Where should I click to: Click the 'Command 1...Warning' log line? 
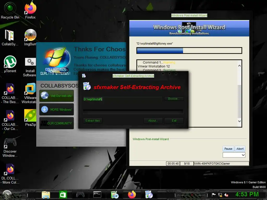click(159, 63)
